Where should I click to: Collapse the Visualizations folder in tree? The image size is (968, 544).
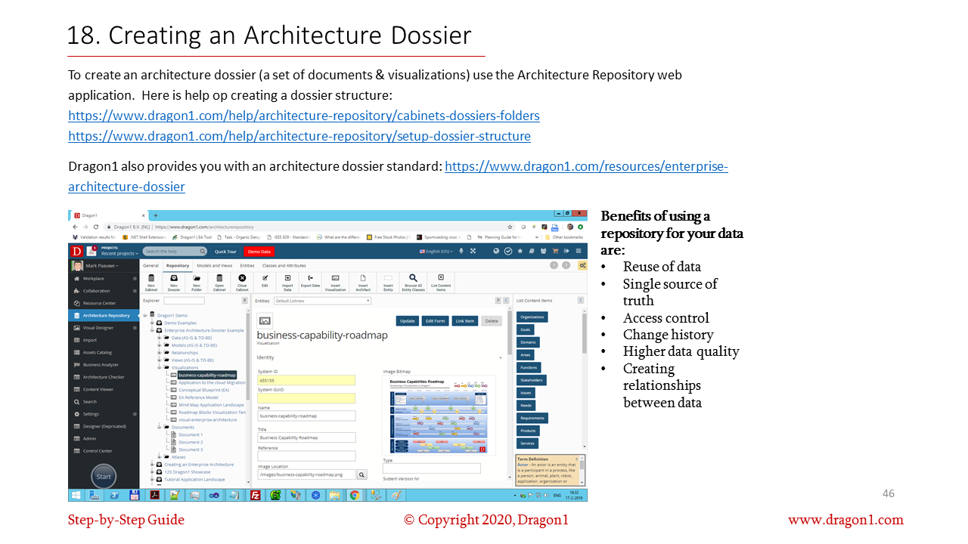[160, 368]
